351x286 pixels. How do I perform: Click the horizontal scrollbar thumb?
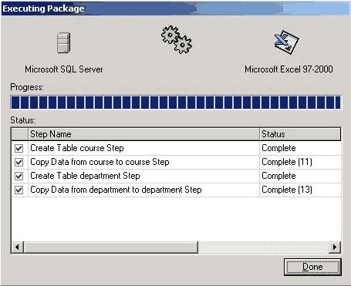tap(111, 247)
